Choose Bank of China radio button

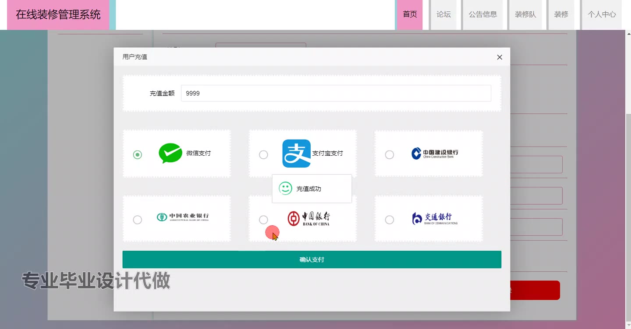tap(263, 220)
